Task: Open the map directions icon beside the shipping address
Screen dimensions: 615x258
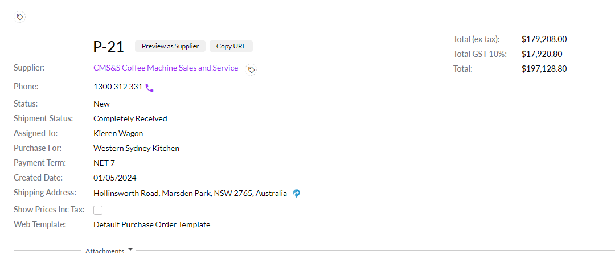Action: point(297,194)
